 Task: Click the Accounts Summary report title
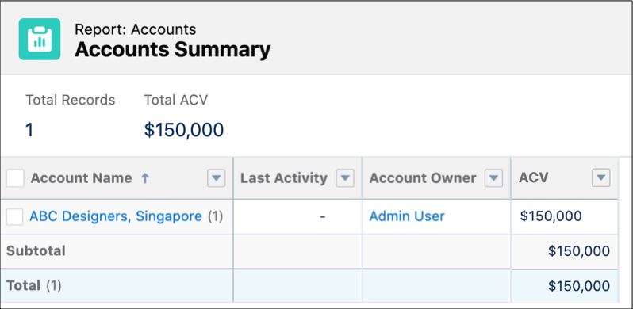click(x=173, y=50)
